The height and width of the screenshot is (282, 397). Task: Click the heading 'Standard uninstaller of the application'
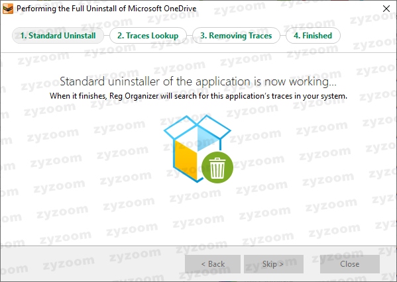coord(155,81)
